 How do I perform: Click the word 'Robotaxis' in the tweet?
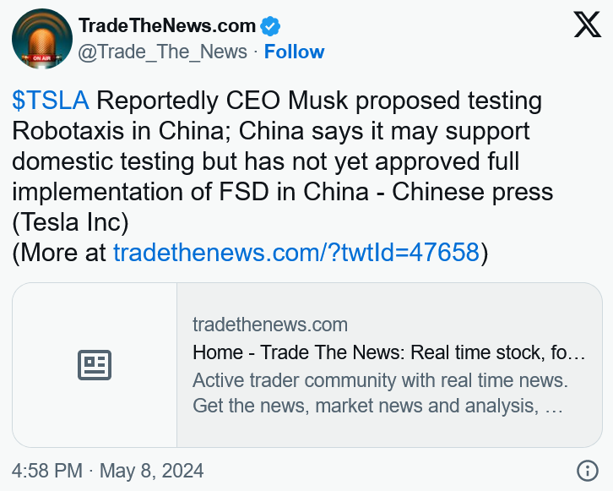[70, 132]
